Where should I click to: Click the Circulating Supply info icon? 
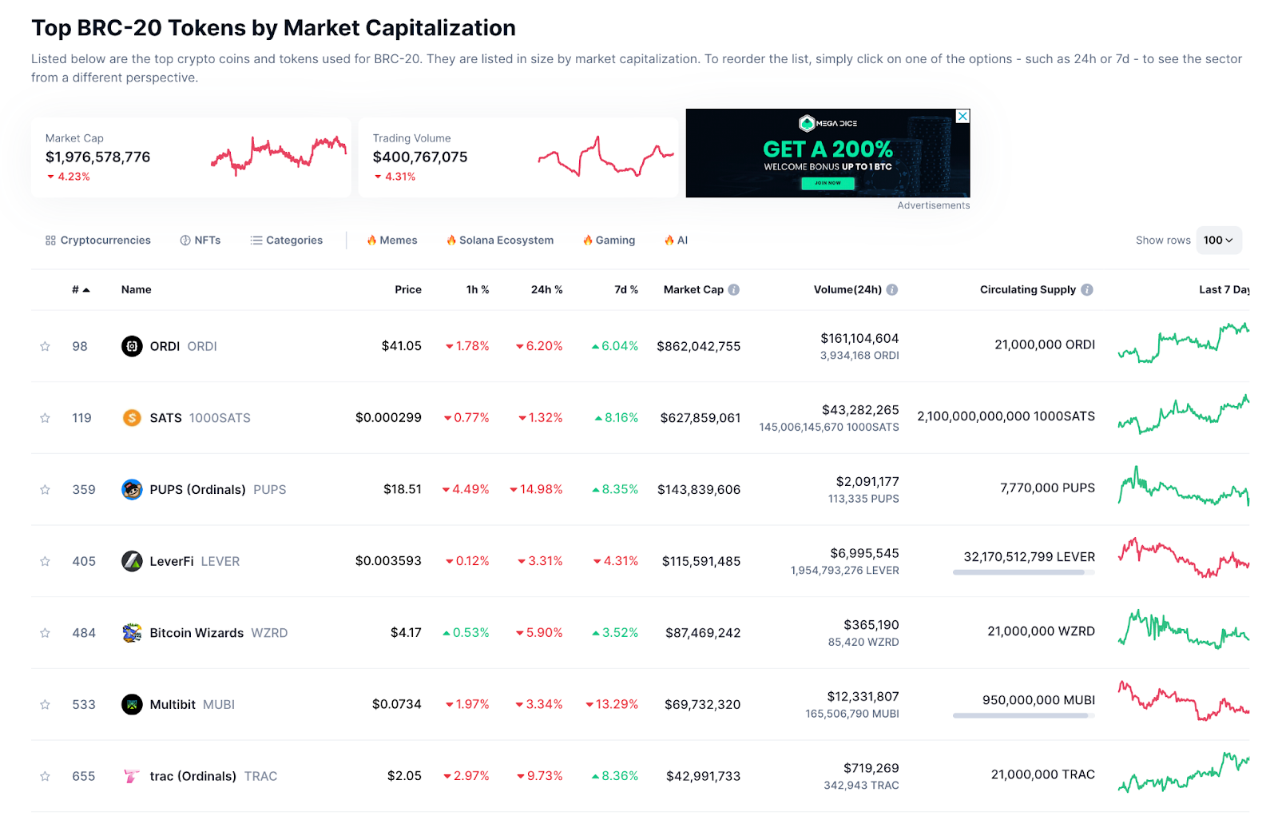1087,290
